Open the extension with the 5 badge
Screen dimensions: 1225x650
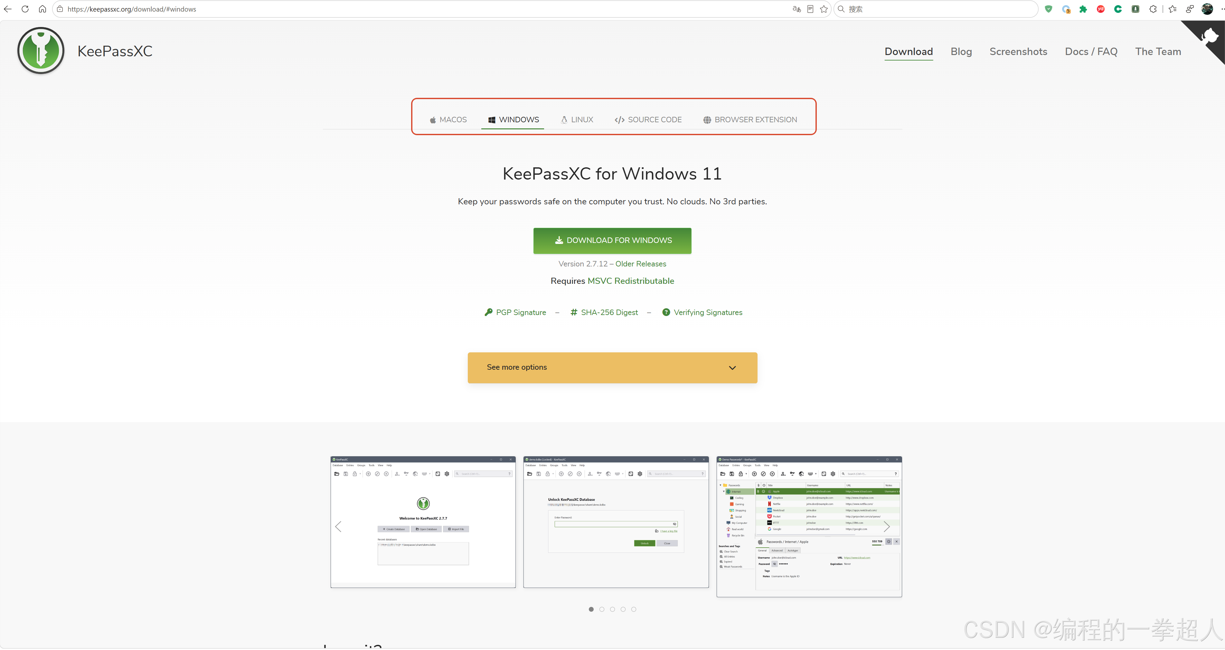[1066, 9]
